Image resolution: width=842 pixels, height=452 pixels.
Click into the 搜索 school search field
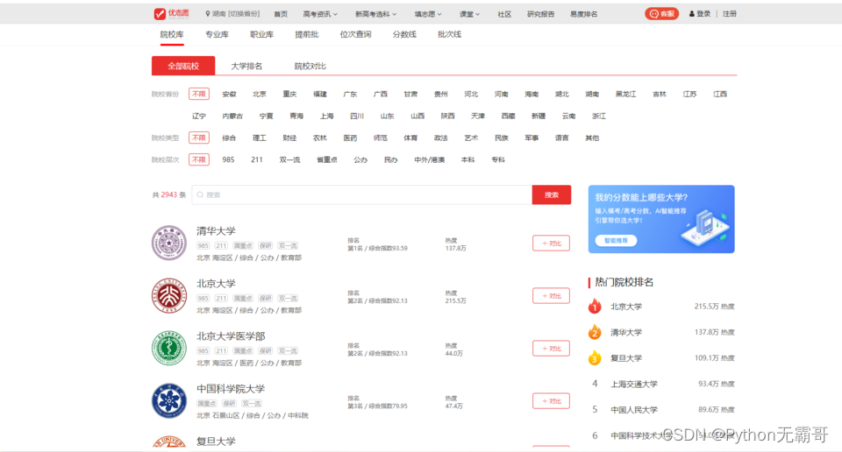point(362,194)
